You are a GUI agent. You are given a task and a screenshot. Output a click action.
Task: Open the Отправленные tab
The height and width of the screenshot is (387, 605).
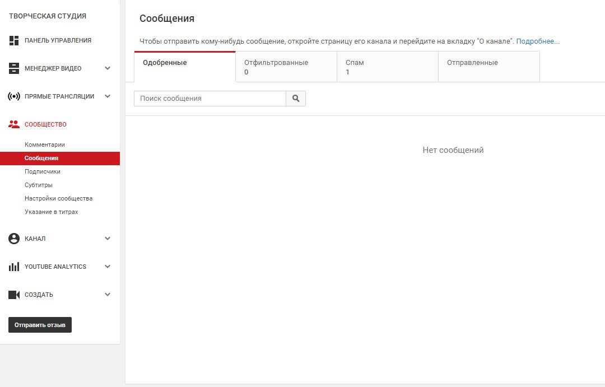tap(489, 67)
